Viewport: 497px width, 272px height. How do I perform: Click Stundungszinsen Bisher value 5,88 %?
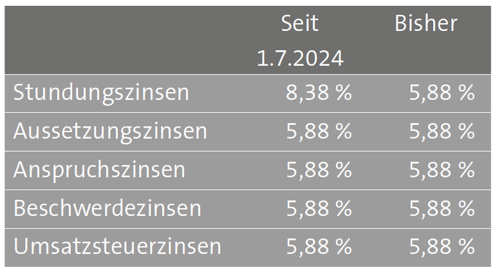(442, 93)
